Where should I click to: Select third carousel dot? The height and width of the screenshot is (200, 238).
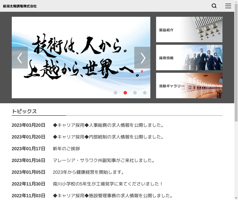click(135, 93)
